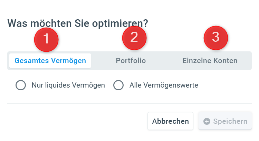The width and height of the screenshot is (259, 141).
Task: Click the heading 'Was möchten Sie optimieren?'
Action: [78, 23]
